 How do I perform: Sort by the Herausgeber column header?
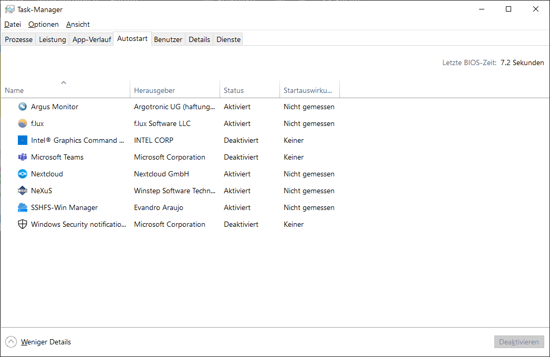click(x=175, y=89)
